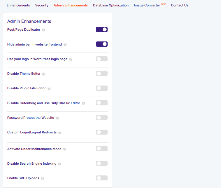Show help for Use your logo setting
The width and height of the screenshot is (221, 188).
71,59
